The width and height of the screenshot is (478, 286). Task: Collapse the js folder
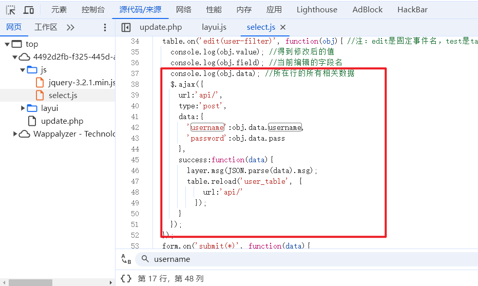point(23,69)
